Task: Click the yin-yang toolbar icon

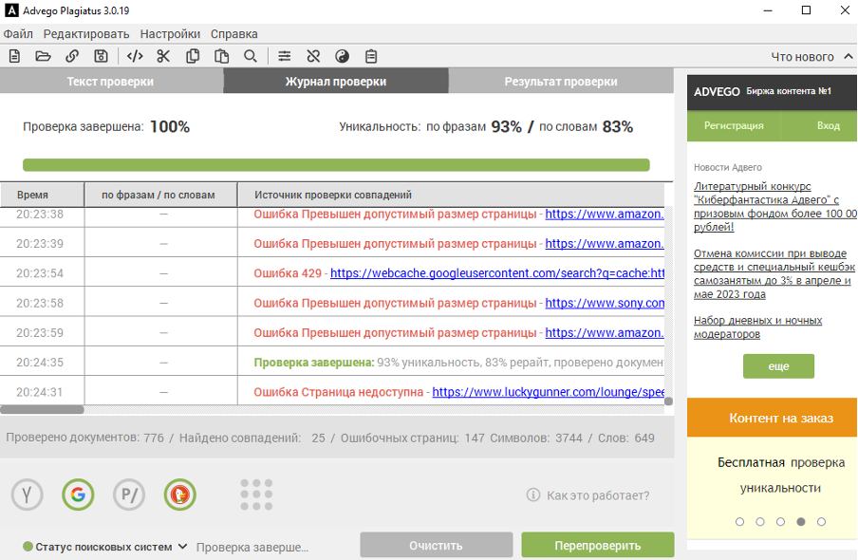Action: (343, 56)
